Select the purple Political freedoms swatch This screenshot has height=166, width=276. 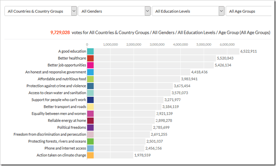click(x=90, y=127)
